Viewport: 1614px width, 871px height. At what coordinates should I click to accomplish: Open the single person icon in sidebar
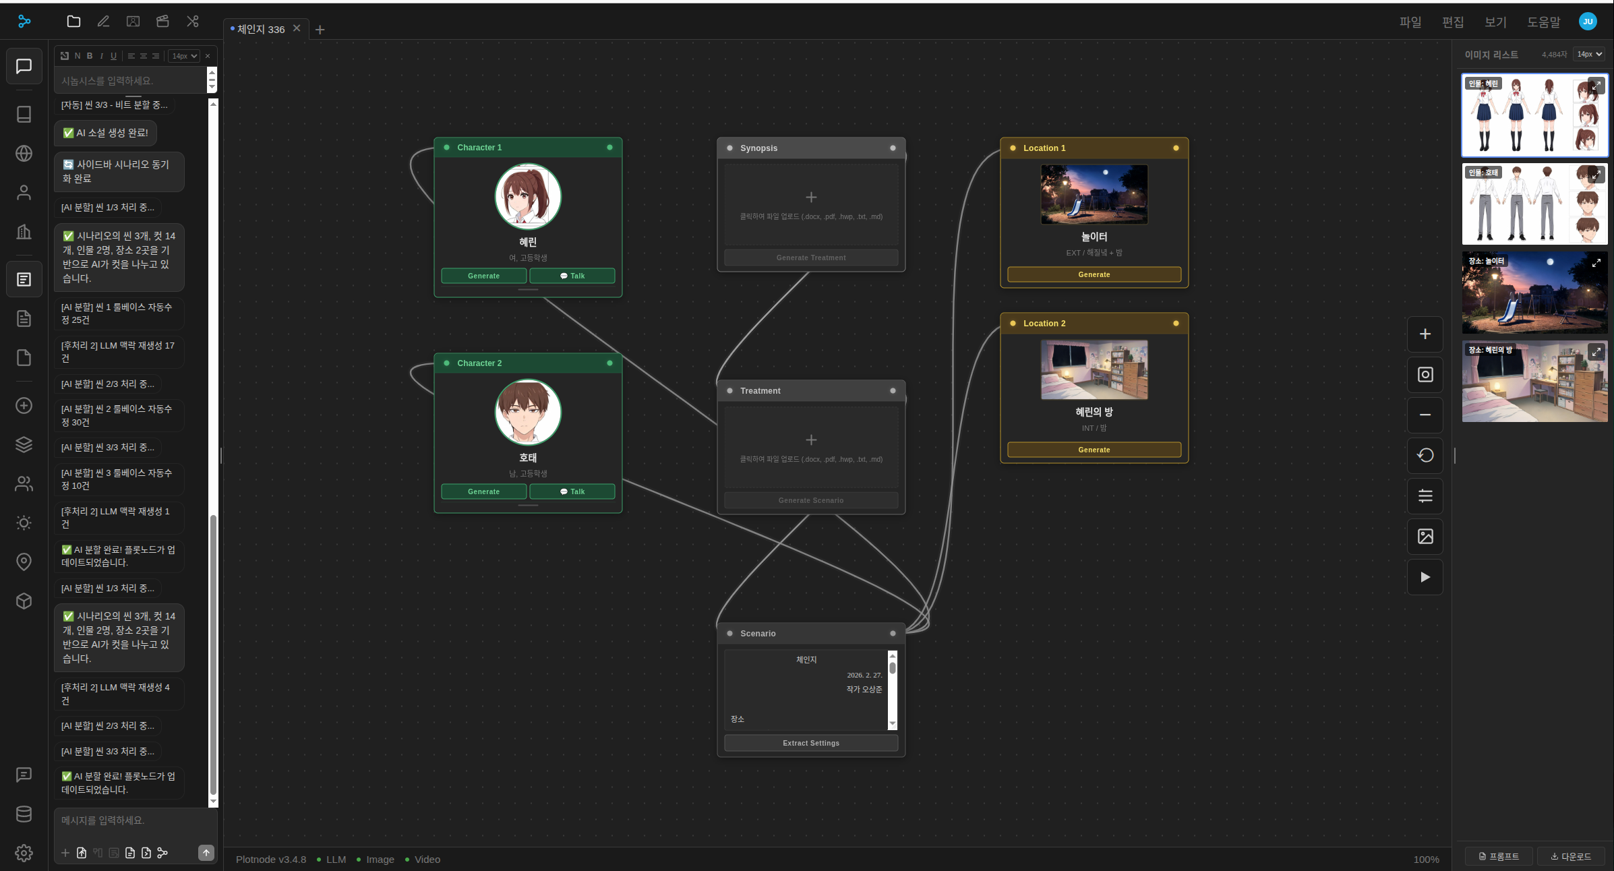click(x=24, y=193)
